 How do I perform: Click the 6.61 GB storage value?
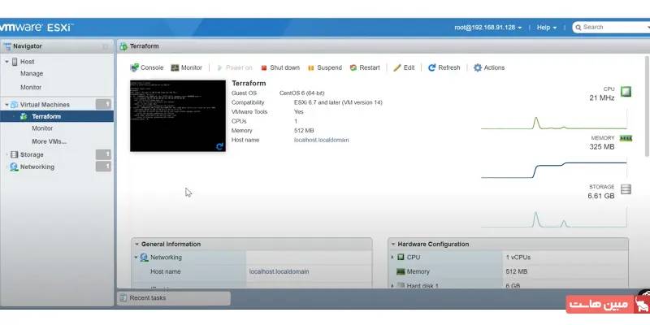601,196
